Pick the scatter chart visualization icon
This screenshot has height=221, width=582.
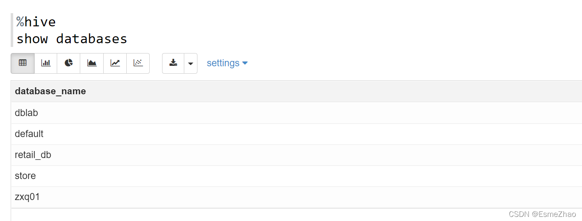138,63
